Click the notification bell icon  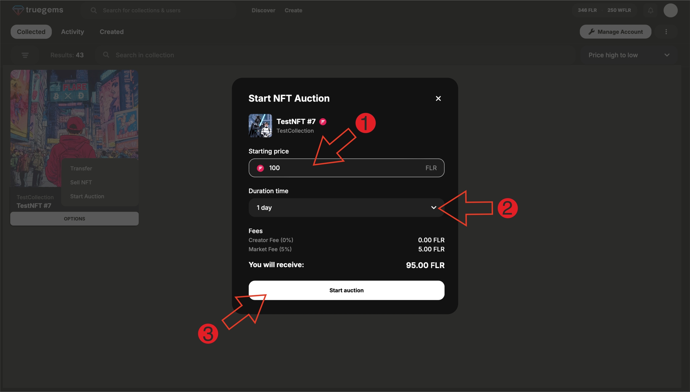coord(650,10)
